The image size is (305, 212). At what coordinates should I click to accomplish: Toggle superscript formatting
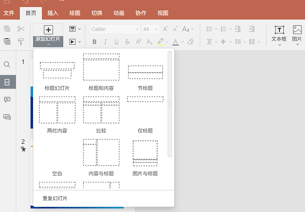(138, 42)
